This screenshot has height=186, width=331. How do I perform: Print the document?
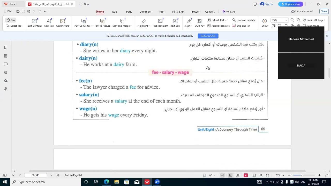tap(29, 11)
